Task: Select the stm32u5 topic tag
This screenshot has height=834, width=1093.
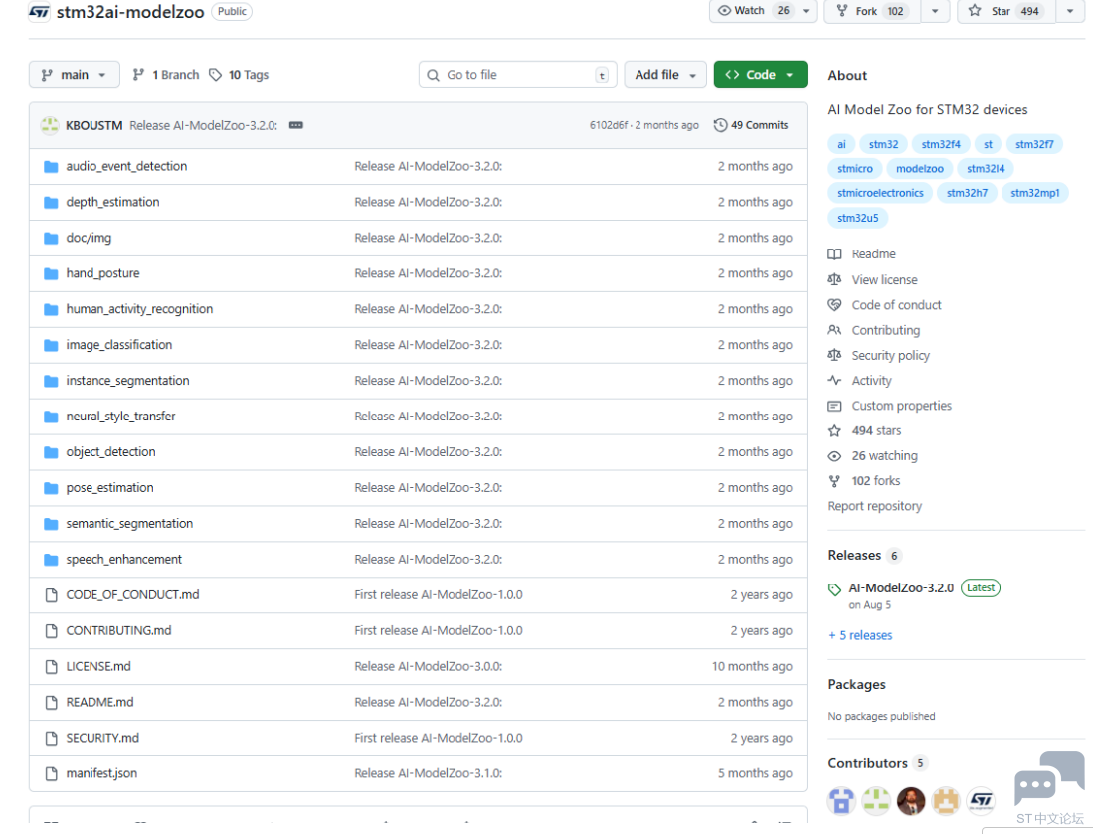Action: pos(857,218)
